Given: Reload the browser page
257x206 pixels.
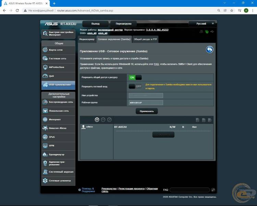Looking at the screenshot, I should point(17,11).
